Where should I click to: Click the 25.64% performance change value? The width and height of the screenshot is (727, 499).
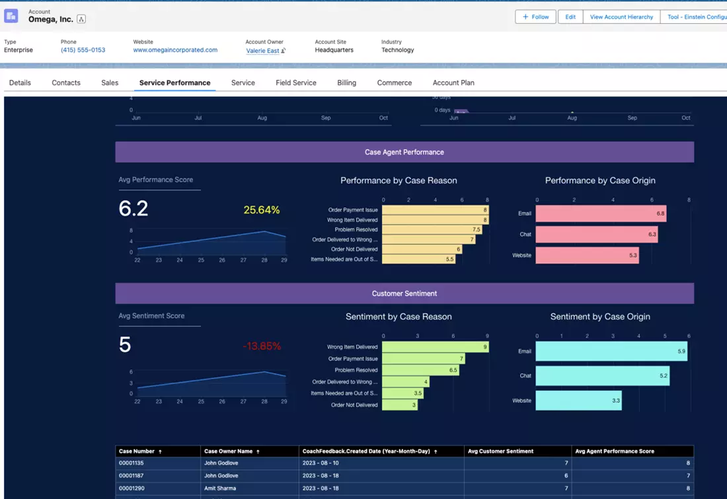(x=262, y=210)
